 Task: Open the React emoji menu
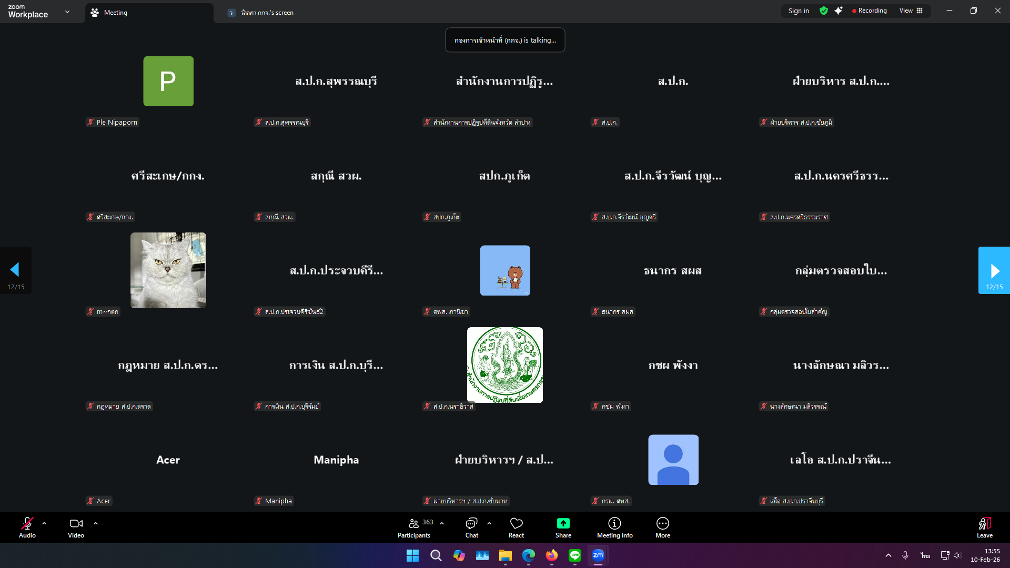pyautogui.click(x=516, y=528)
